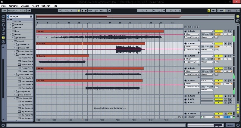This screenshot has width=241, height=128.
Task: Expand the Sound-FX folder in browser
Action: (x=10, y=24)
